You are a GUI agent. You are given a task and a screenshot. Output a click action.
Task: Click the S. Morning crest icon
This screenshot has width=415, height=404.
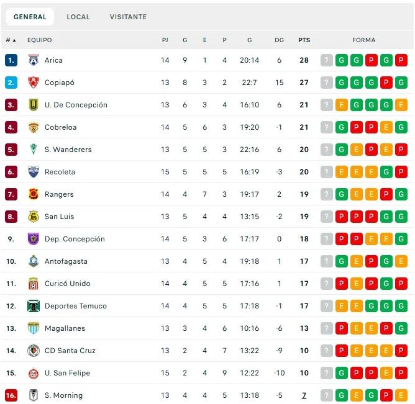(34, 395)
